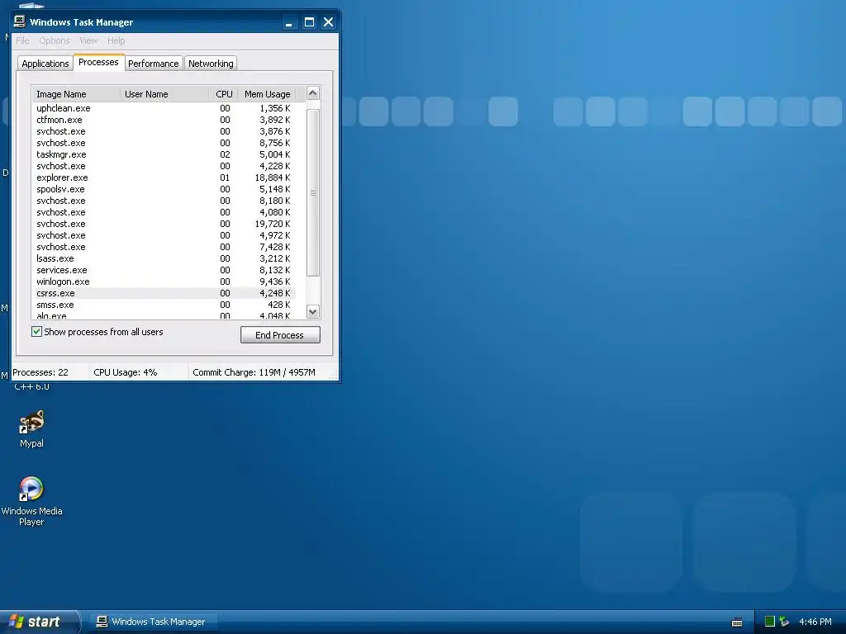
Task: Click the End Process button
Action: (x=280, y=335)
